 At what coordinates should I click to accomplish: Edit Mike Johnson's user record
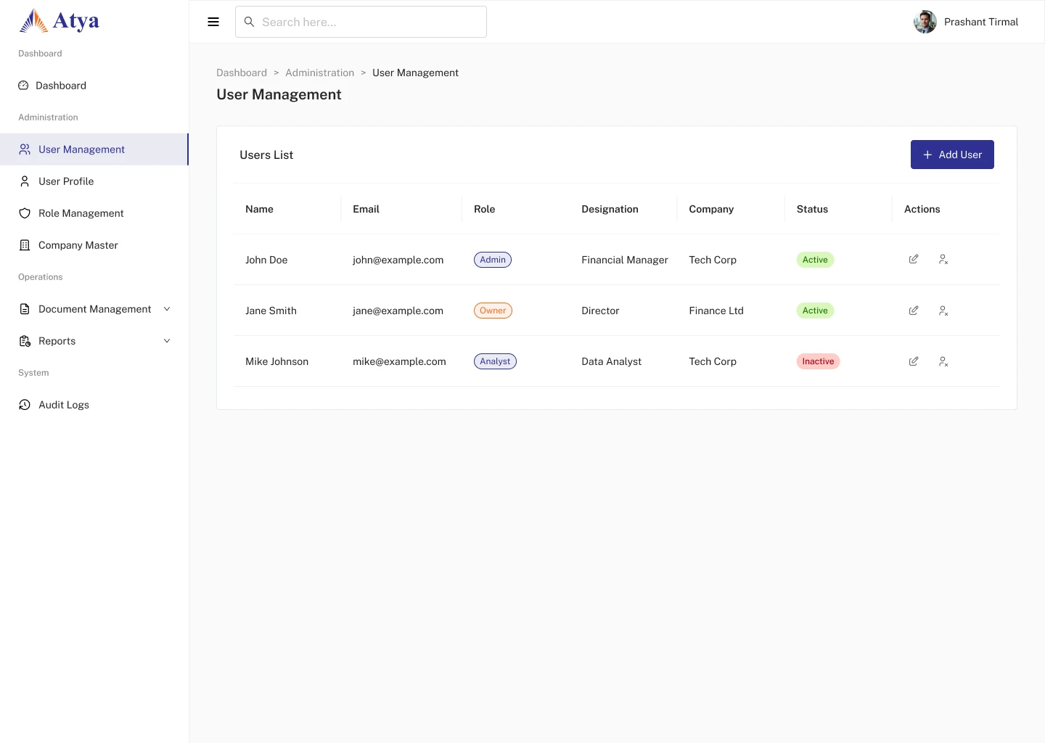pyautogui.click(x=914, y=361)
